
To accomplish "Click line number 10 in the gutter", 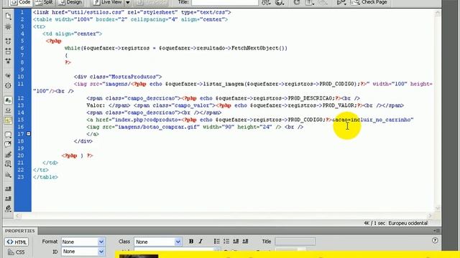I will coord(21,77).
